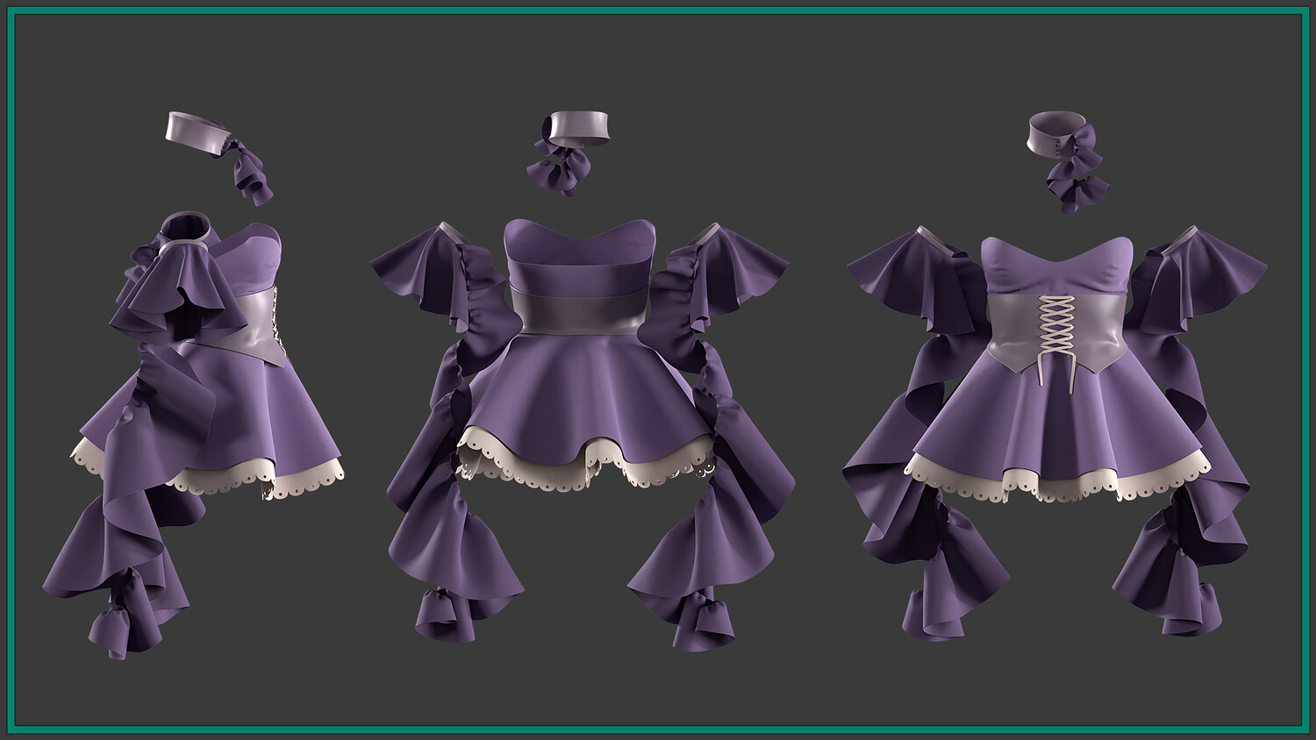Viewport: 1316px width, 740px height.
Task: Click the choker with bow above back-view dress
Action: [1068, 161]
